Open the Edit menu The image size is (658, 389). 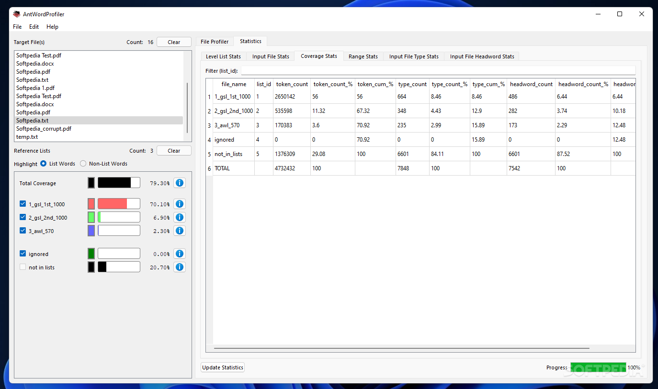pos(34,27)
